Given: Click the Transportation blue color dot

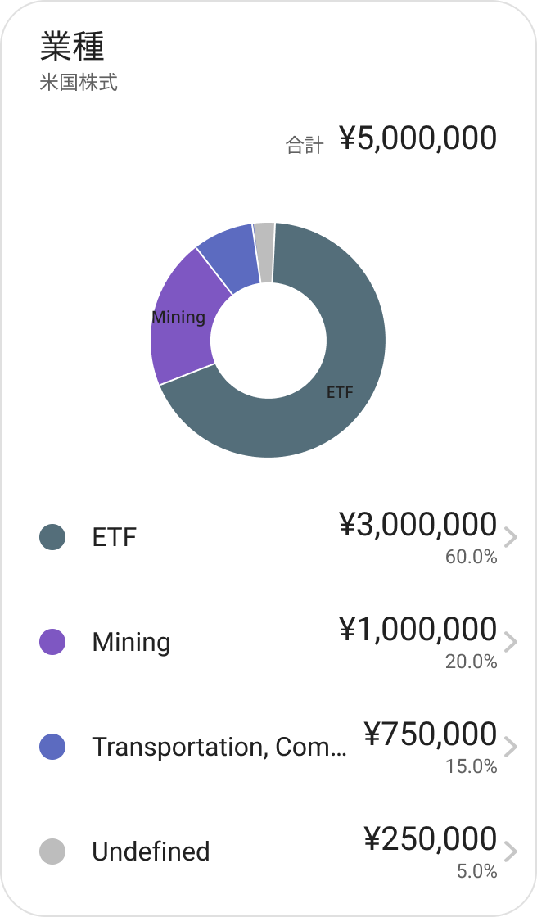Looking at the screenshot, I should [52, 747].
